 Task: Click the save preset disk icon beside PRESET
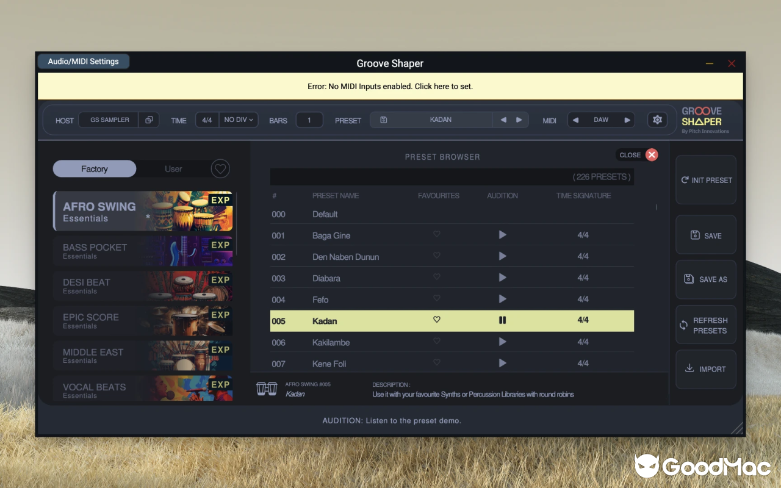(384, 120)
